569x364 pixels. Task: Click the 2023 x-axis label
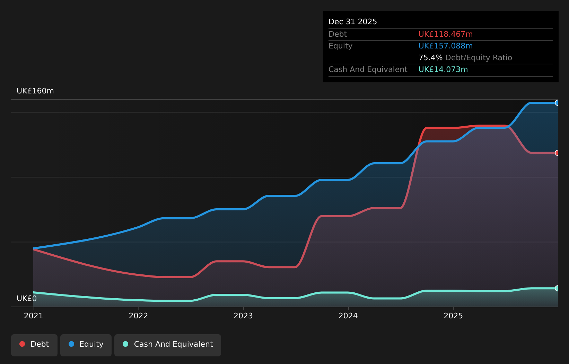[x=243, y=316]
